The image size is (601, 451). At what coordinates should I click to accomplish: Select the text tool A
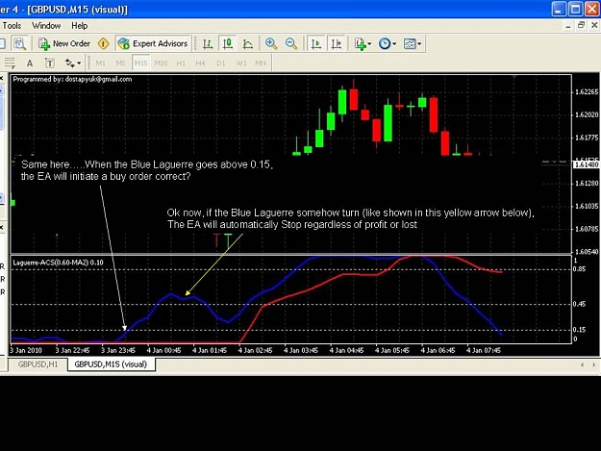tap(30, 63)
